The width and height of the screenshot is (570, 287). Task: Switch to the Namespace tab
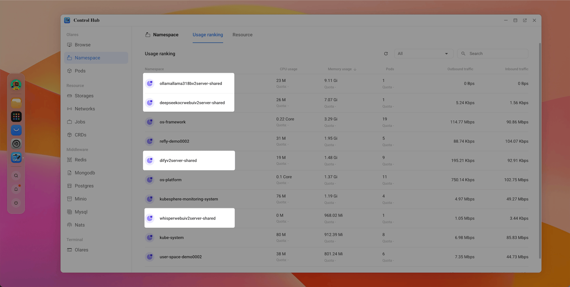pyautogui.click(x=165, y=35)
